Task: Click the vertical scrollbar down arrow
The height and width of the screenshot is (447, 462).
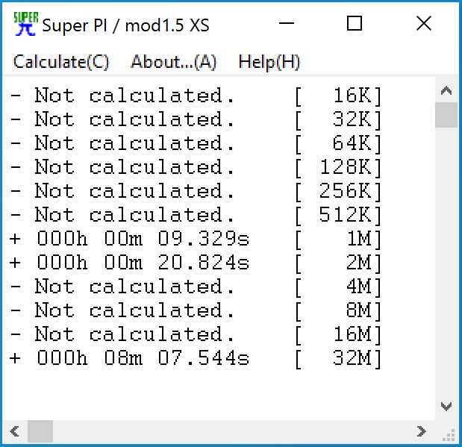Action: pos(446,407)
